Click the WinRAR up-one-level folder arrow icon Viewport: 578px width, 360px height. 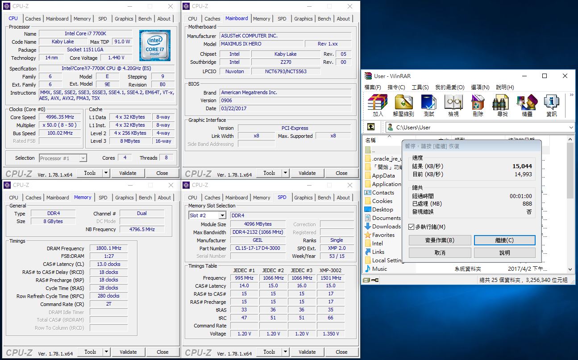(x=371, y=127)
